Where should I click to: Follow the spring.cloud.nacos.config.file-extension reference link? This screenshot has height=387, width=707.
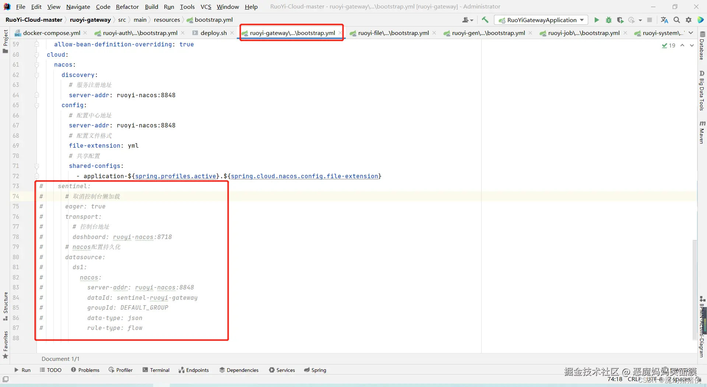pyautogui.click(x=304, y=176)
